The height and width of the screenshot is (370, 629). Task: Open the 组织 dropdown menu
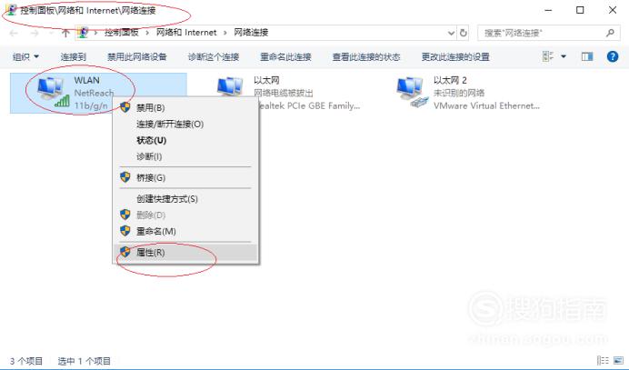click(25, 56)
